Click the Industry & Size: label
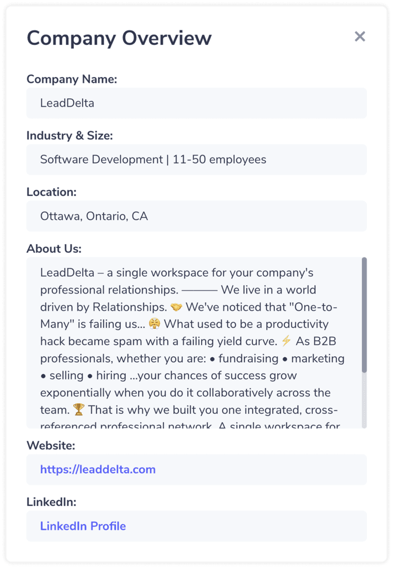The image size is (393, 568). click(x=69, y=135)
